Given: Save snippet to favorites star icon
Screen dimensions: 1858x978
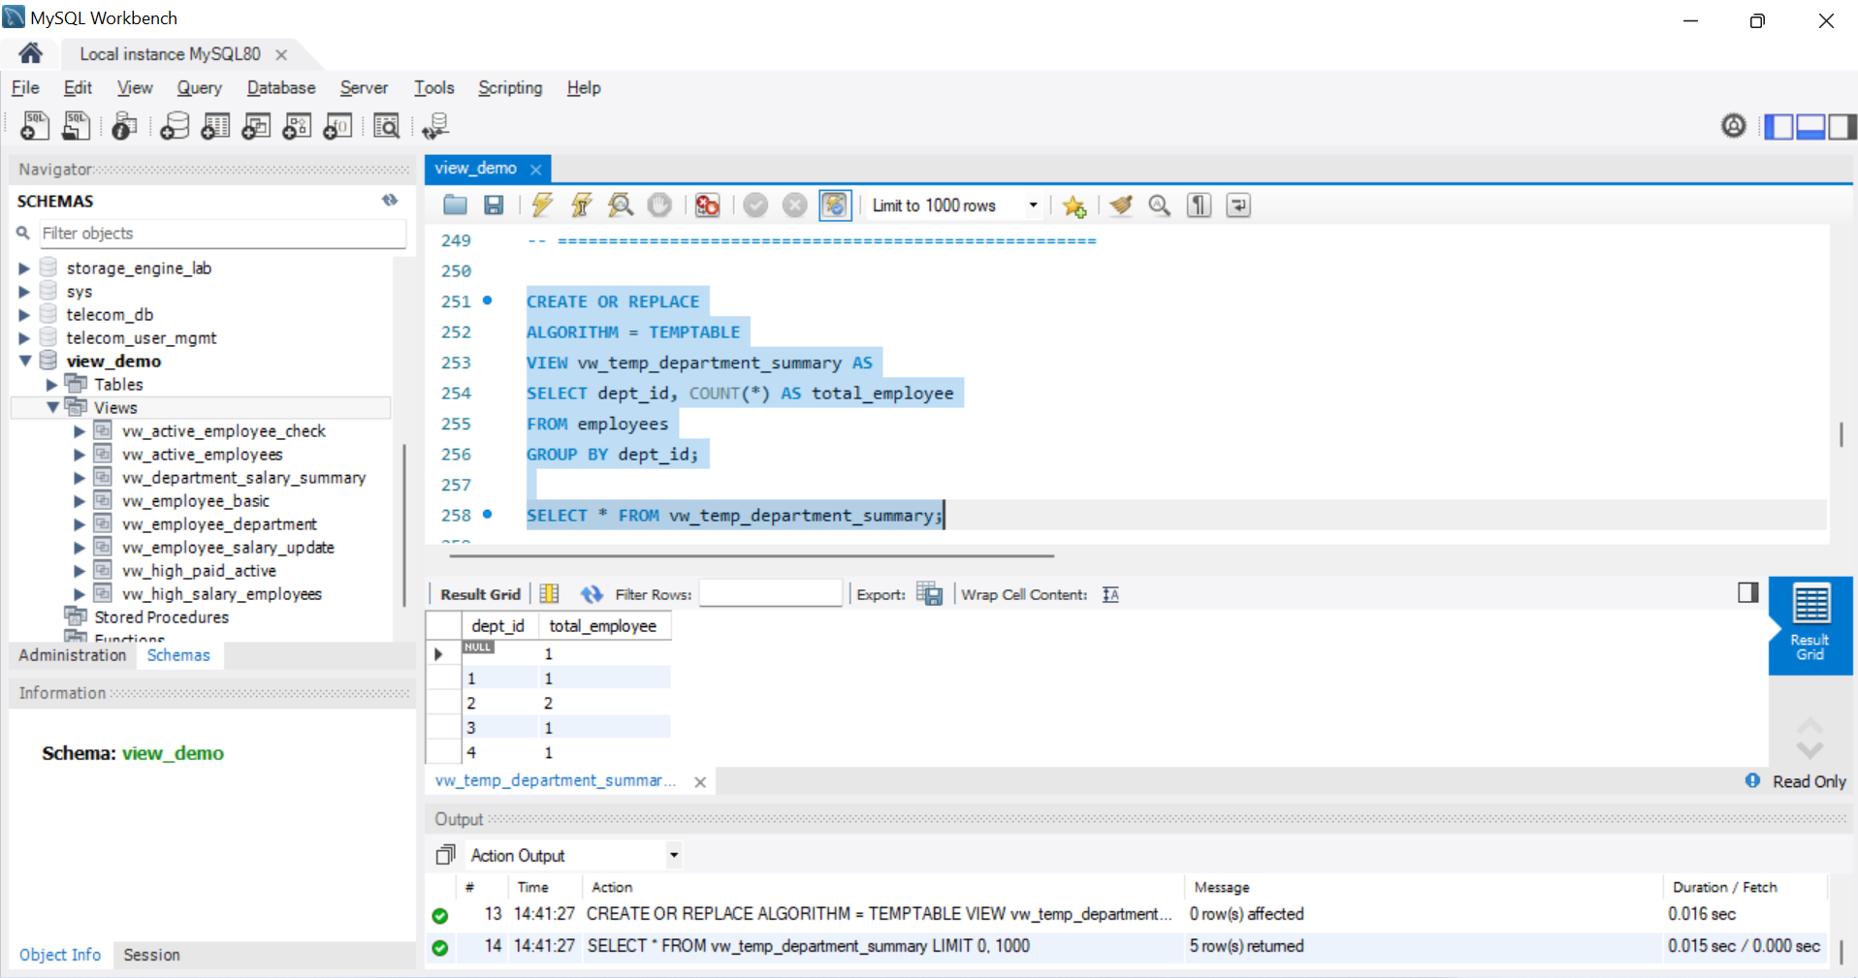Looking at the screenshot, I should (x=1073, y=205).
